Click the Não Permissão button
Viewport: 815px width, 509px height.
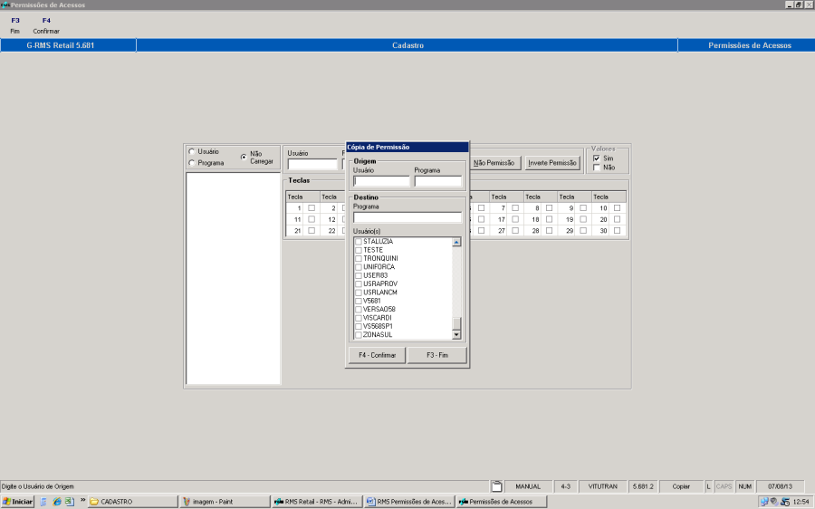(494, 163)
